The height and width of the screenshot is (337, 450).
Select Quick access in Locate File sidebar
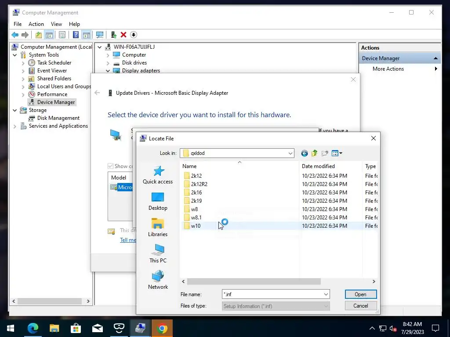pos(158,175)
